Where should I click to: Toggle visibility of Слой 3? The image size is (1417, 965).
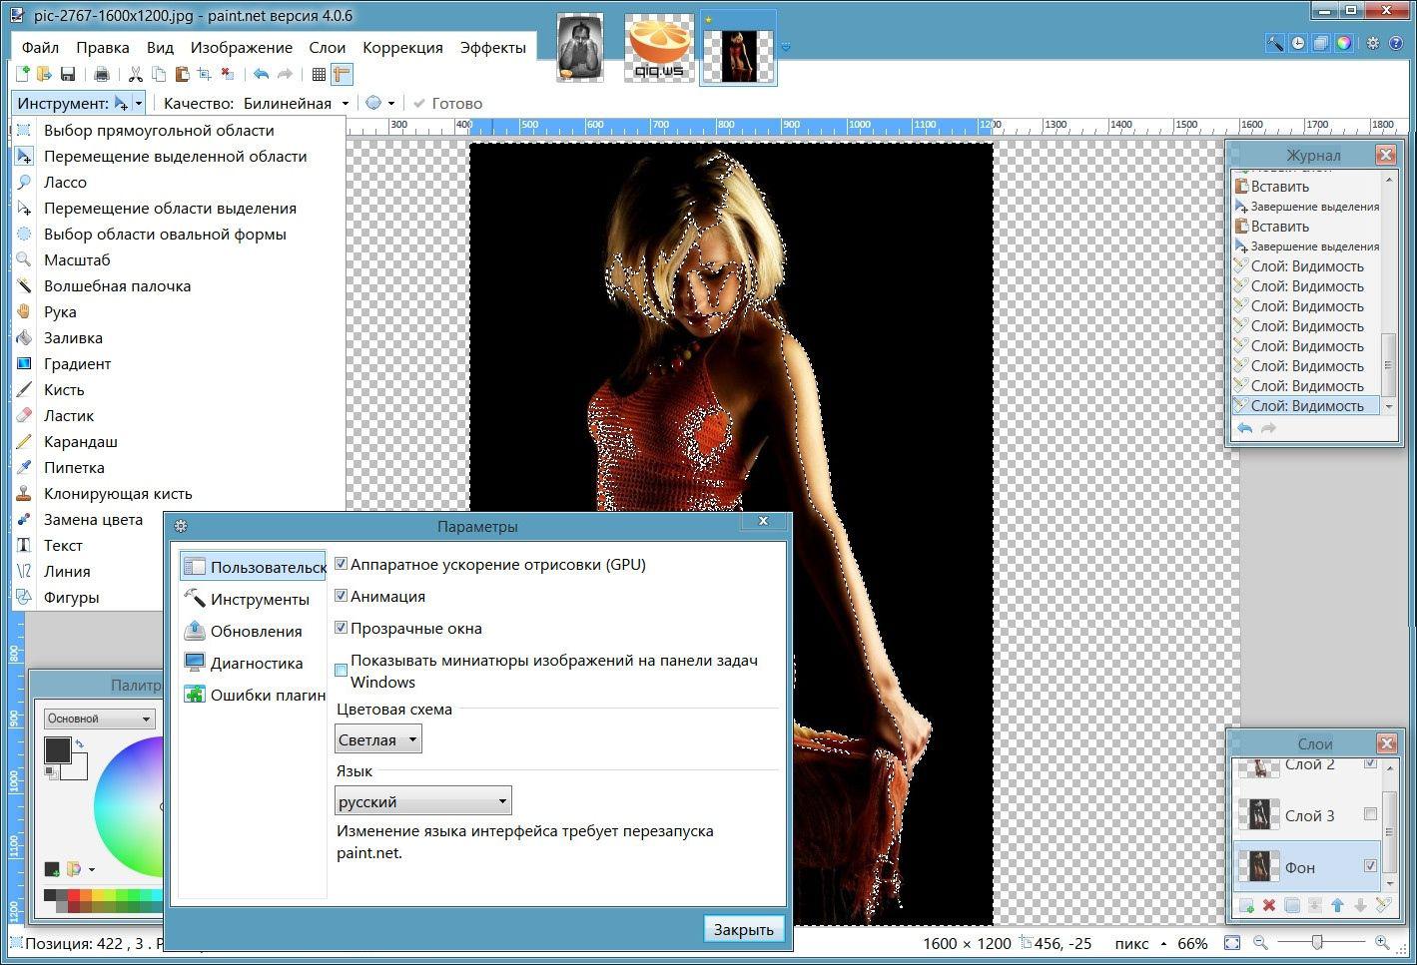coord(1370,814)
